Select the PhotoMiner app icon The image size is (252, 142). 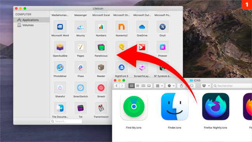coord(60,67)
